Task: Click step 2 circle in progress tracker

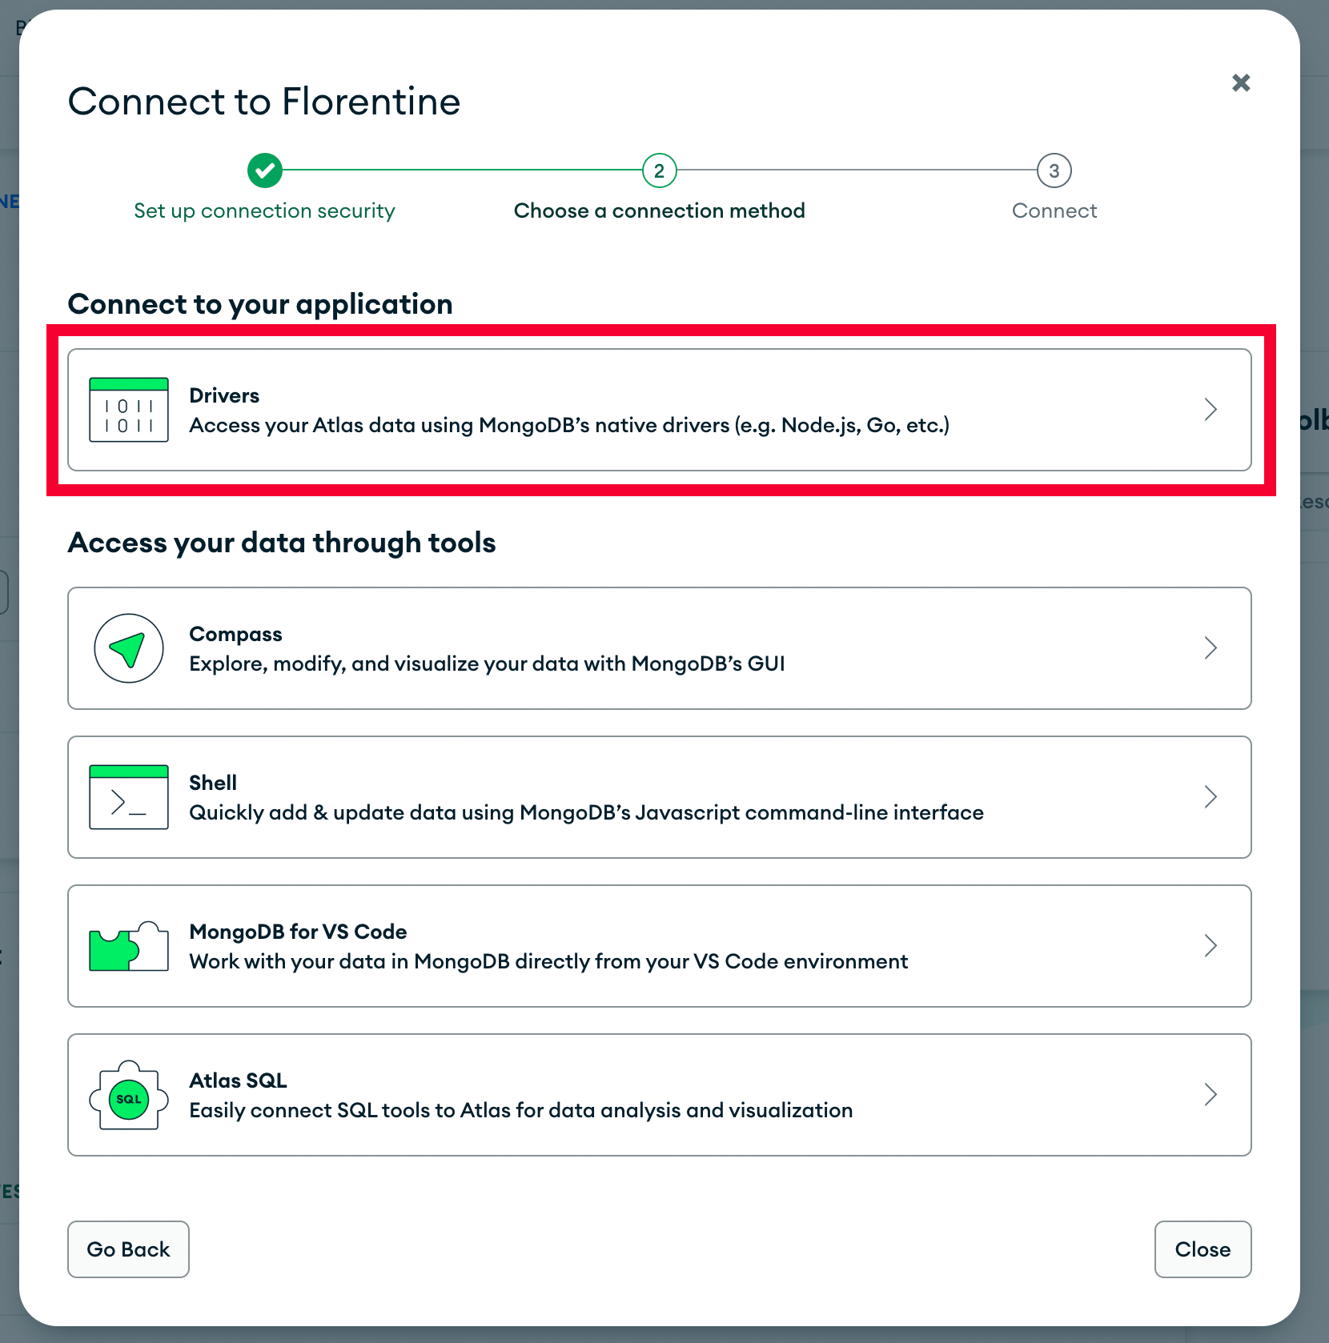Action: coord(660,170)
